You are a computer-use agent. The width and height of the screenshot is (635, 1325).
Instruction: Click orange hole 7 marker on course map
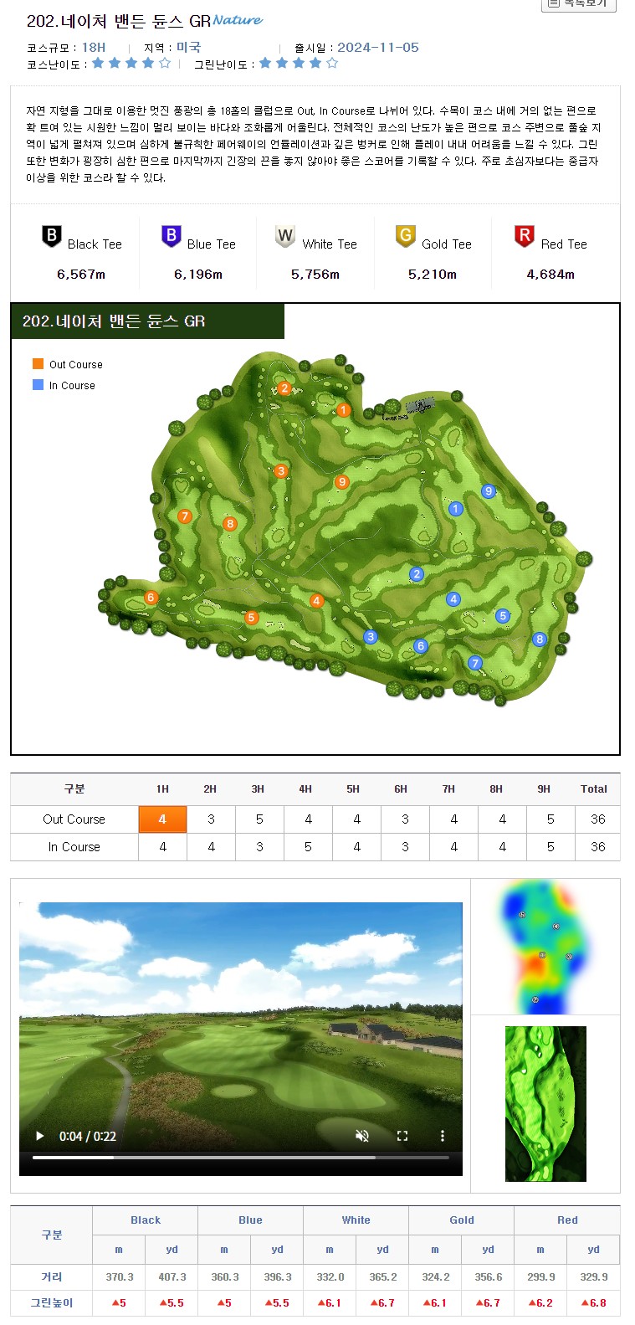click(x=185, y=516)
